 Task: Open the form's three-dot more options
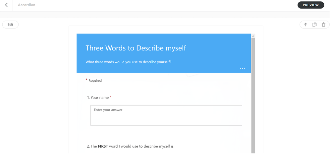point(243,69)
